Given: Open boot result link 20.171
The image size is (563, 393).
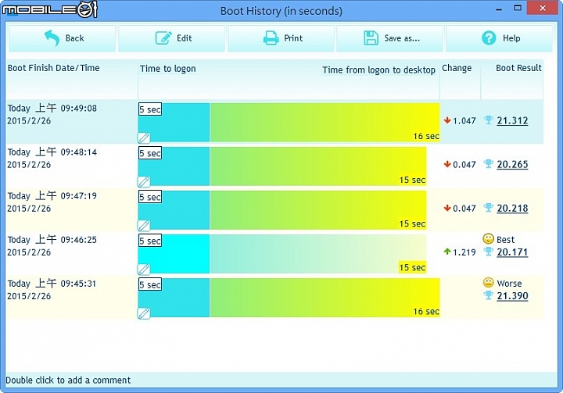Looking at the screenshot, I should [x=512, y=252].
